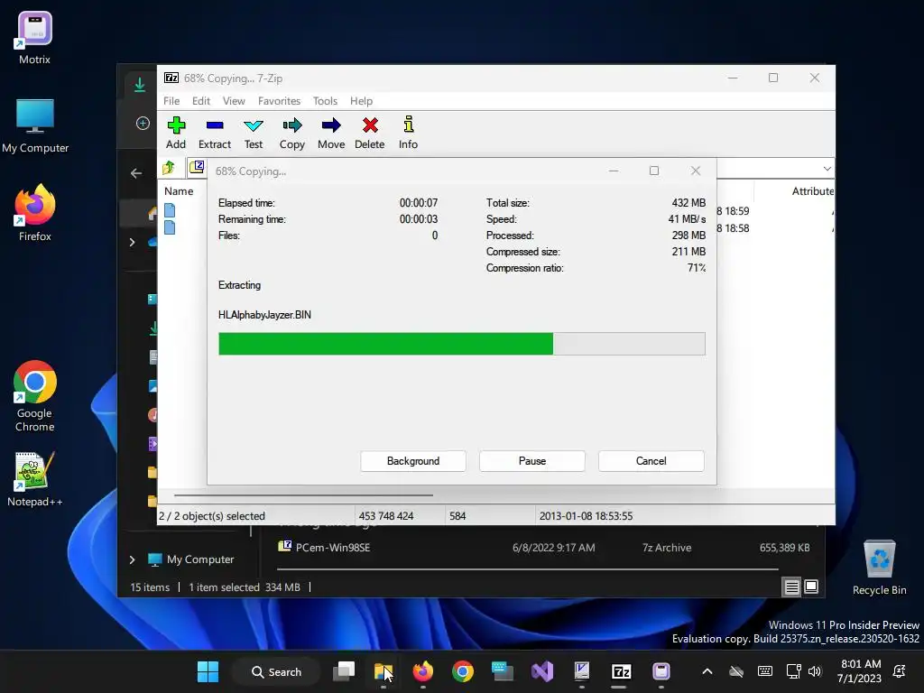The image size is (924, 693).
Task: Click the Add toolbar icon in 7-Zip
Action: pos(176,134)
